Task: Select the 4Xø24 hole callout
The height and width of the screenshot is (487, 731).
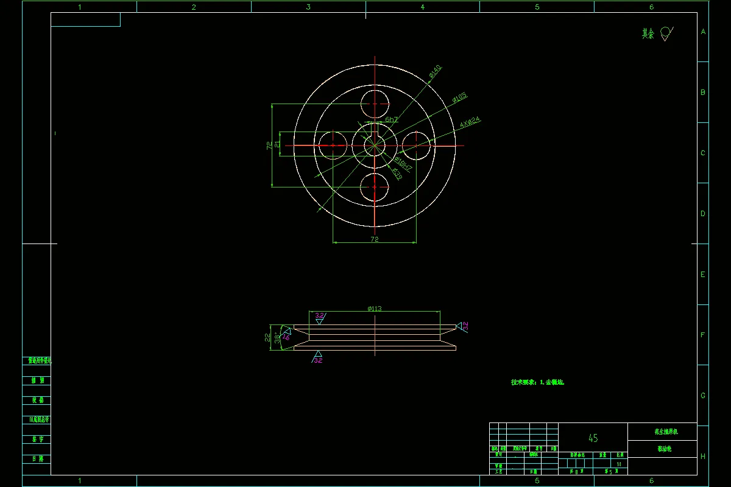Action: 470,121
